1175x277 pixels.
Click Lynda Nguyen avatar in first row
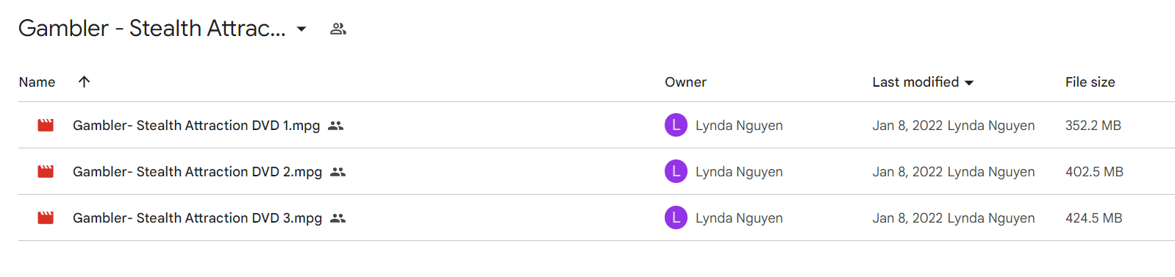tap(676, 125)
